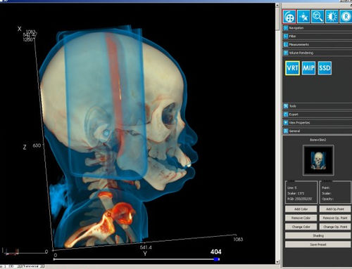Click the brightness contrast sun icon

coord(332,17)
